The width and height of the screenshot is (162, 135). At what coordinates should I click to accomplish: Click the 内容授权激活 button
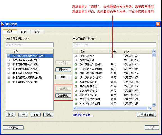[146, 115]
